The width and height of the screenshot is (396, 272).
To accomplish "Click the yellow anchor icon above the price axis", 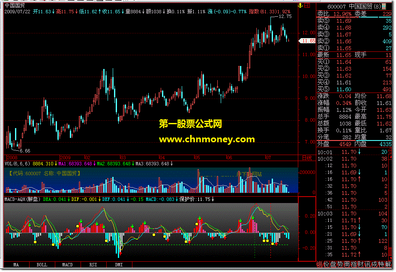I will coord(300,5).
